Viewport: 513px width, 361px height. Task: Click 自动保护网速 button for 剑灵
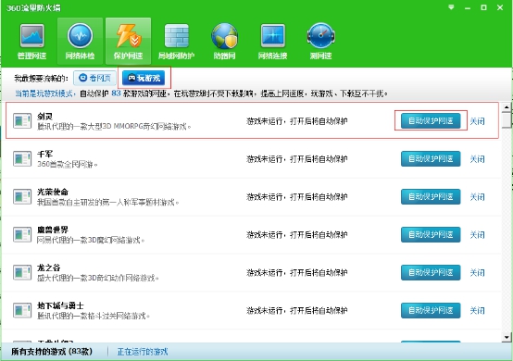(431, 121)
